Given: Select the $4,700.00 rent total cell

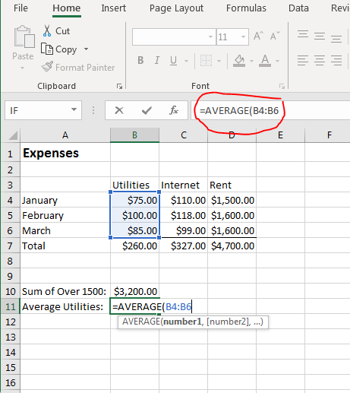Looking at the screenshot, I should [x=232, y=246].
